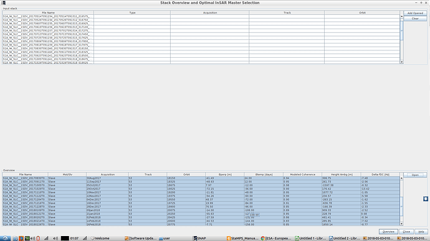
Task: Click the blue down arrow icon
Action: click(426, 199)
